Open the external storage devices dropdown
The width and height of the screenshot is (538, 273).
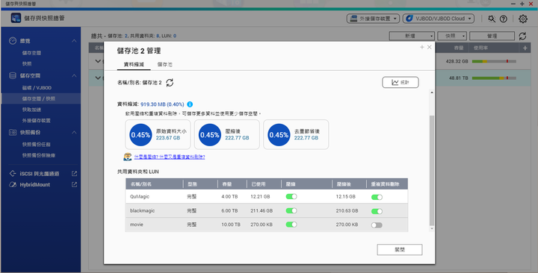[x=373, y=19]
